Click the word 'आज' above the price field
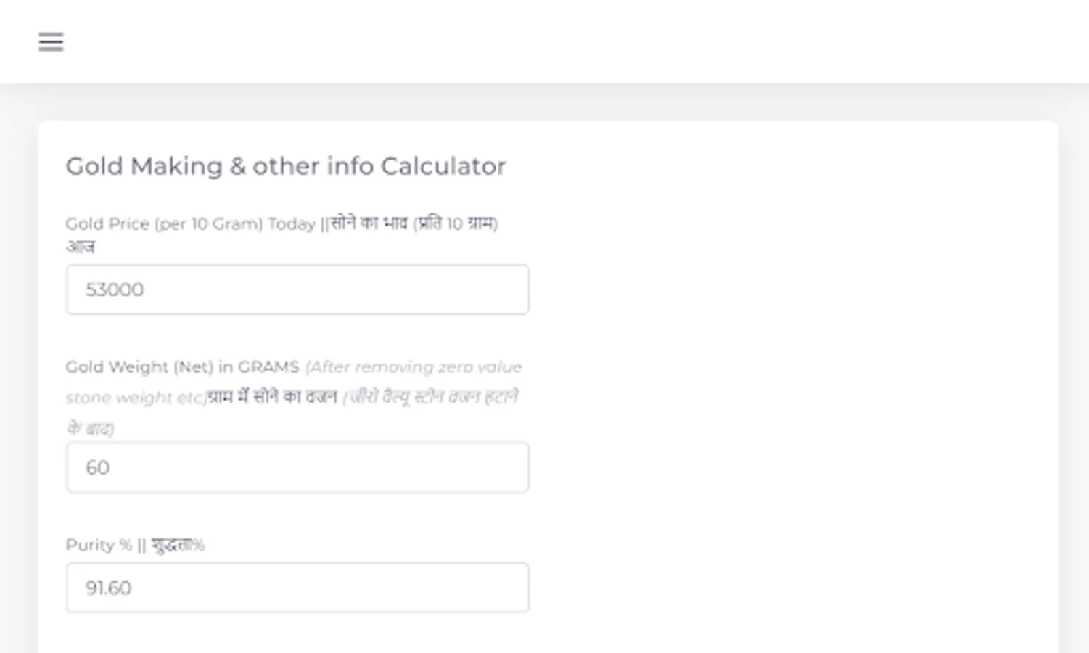The width and height of the screenshot is (1089, 653). tap(80, 247)
